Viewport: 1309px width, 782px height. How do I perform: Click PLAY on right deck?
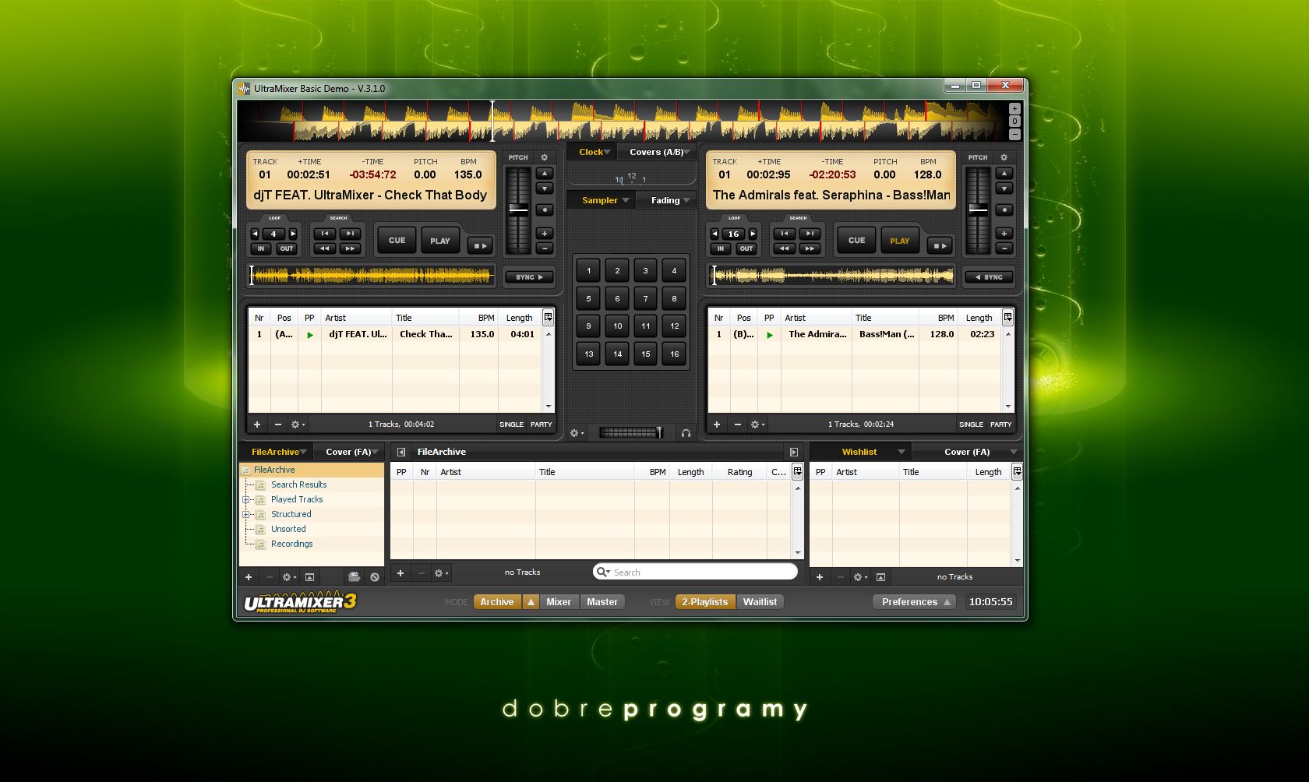tap(900, 241)
